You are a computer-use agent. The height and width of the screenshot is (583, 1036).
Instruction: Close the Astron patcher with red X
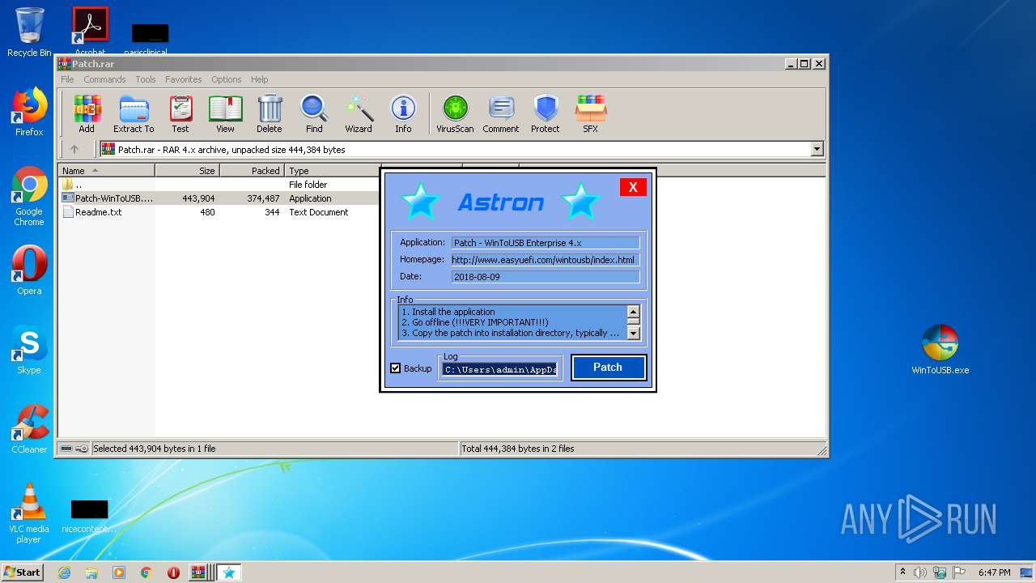633,187
